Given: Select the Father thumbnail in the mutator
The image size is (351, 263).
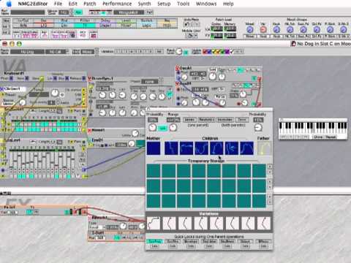Looking at the screenshot, I should click(264, 148).
